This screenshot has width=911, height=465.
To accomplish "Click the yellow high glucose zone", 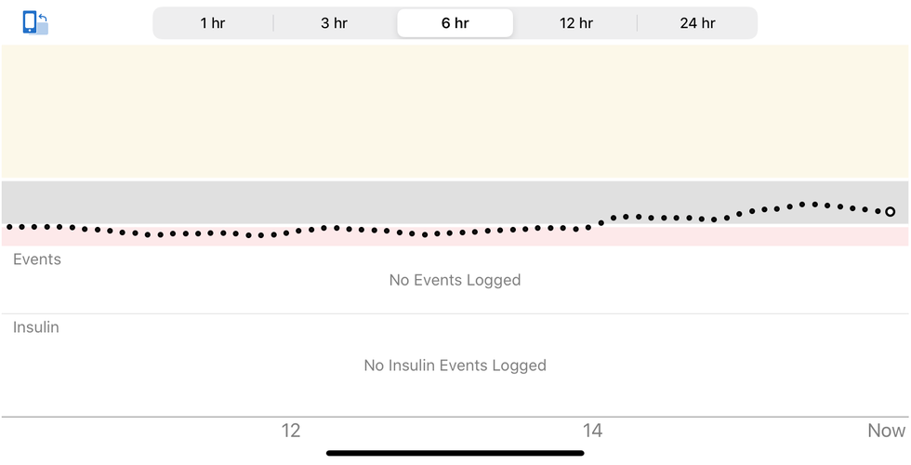I will (455, 112).
